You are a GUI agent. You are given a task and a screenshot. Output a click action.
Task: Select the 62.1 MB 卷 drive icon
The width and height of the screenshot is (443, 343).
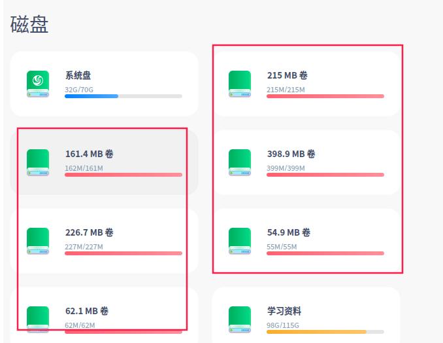tap(38, 319)
